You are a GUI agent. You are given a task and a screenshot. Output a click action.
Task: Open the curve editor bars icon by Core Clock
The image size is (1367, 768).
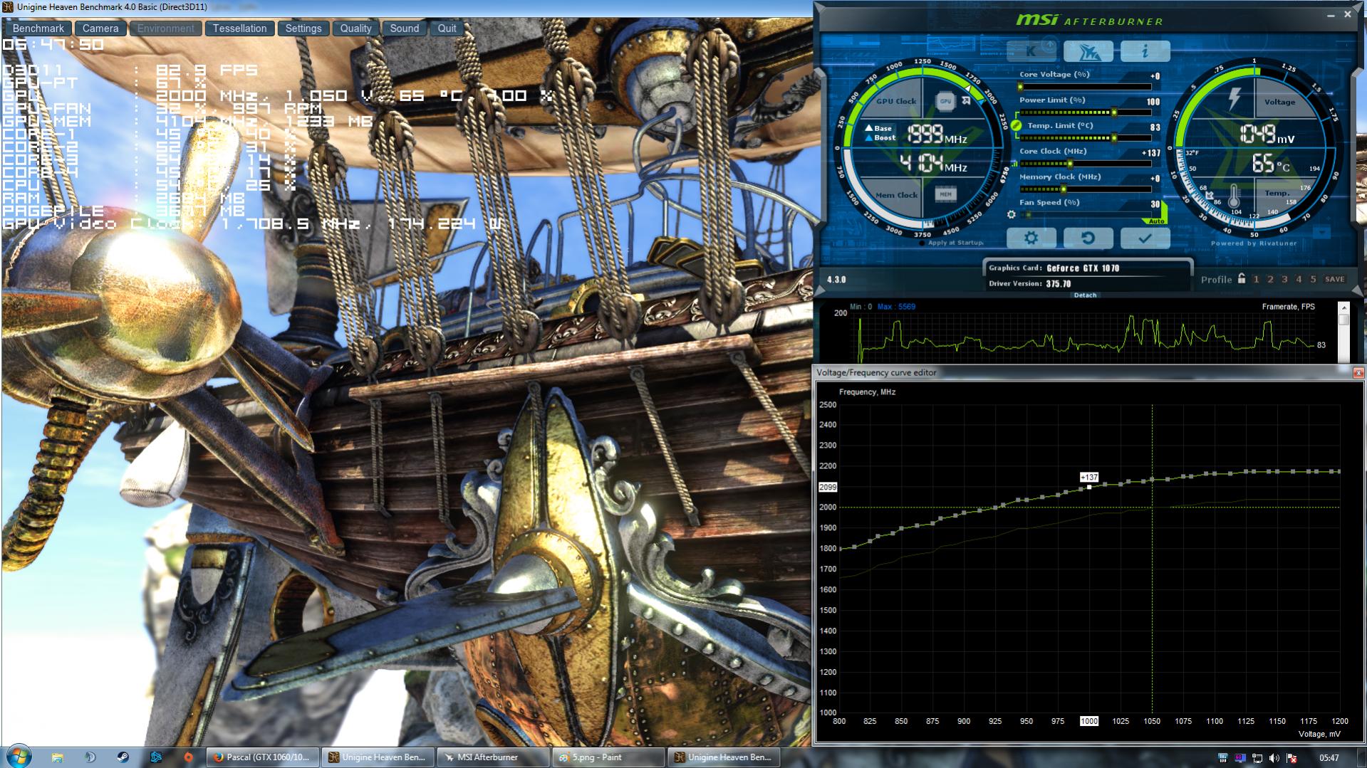point(1014,164)
